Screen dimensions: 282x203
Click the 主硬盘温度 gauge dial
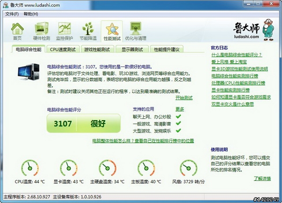tap(108, 168)
